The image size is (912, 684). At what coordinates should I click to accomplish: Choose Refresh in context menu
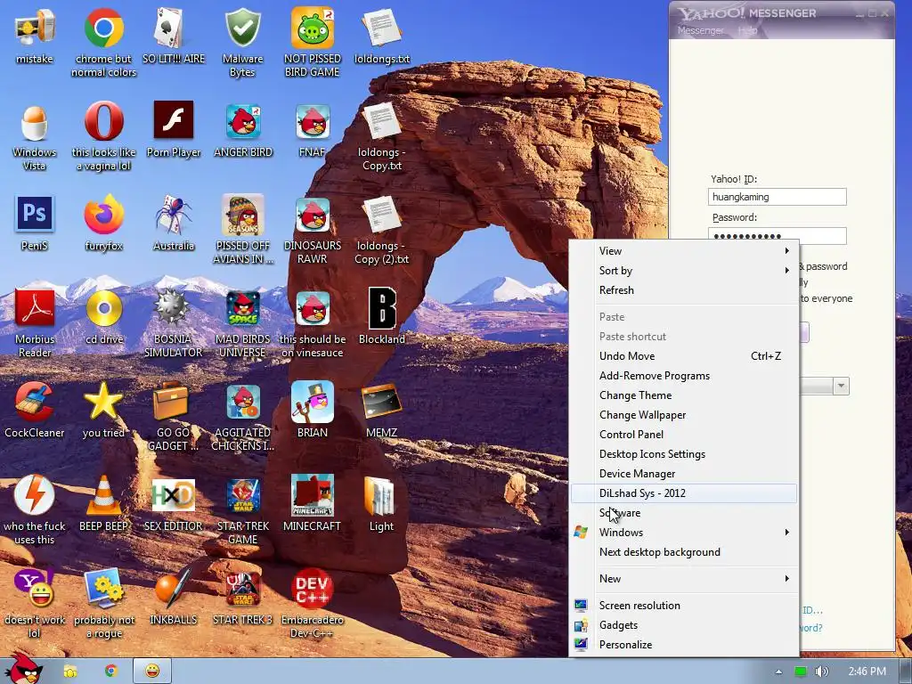(684, 290)
